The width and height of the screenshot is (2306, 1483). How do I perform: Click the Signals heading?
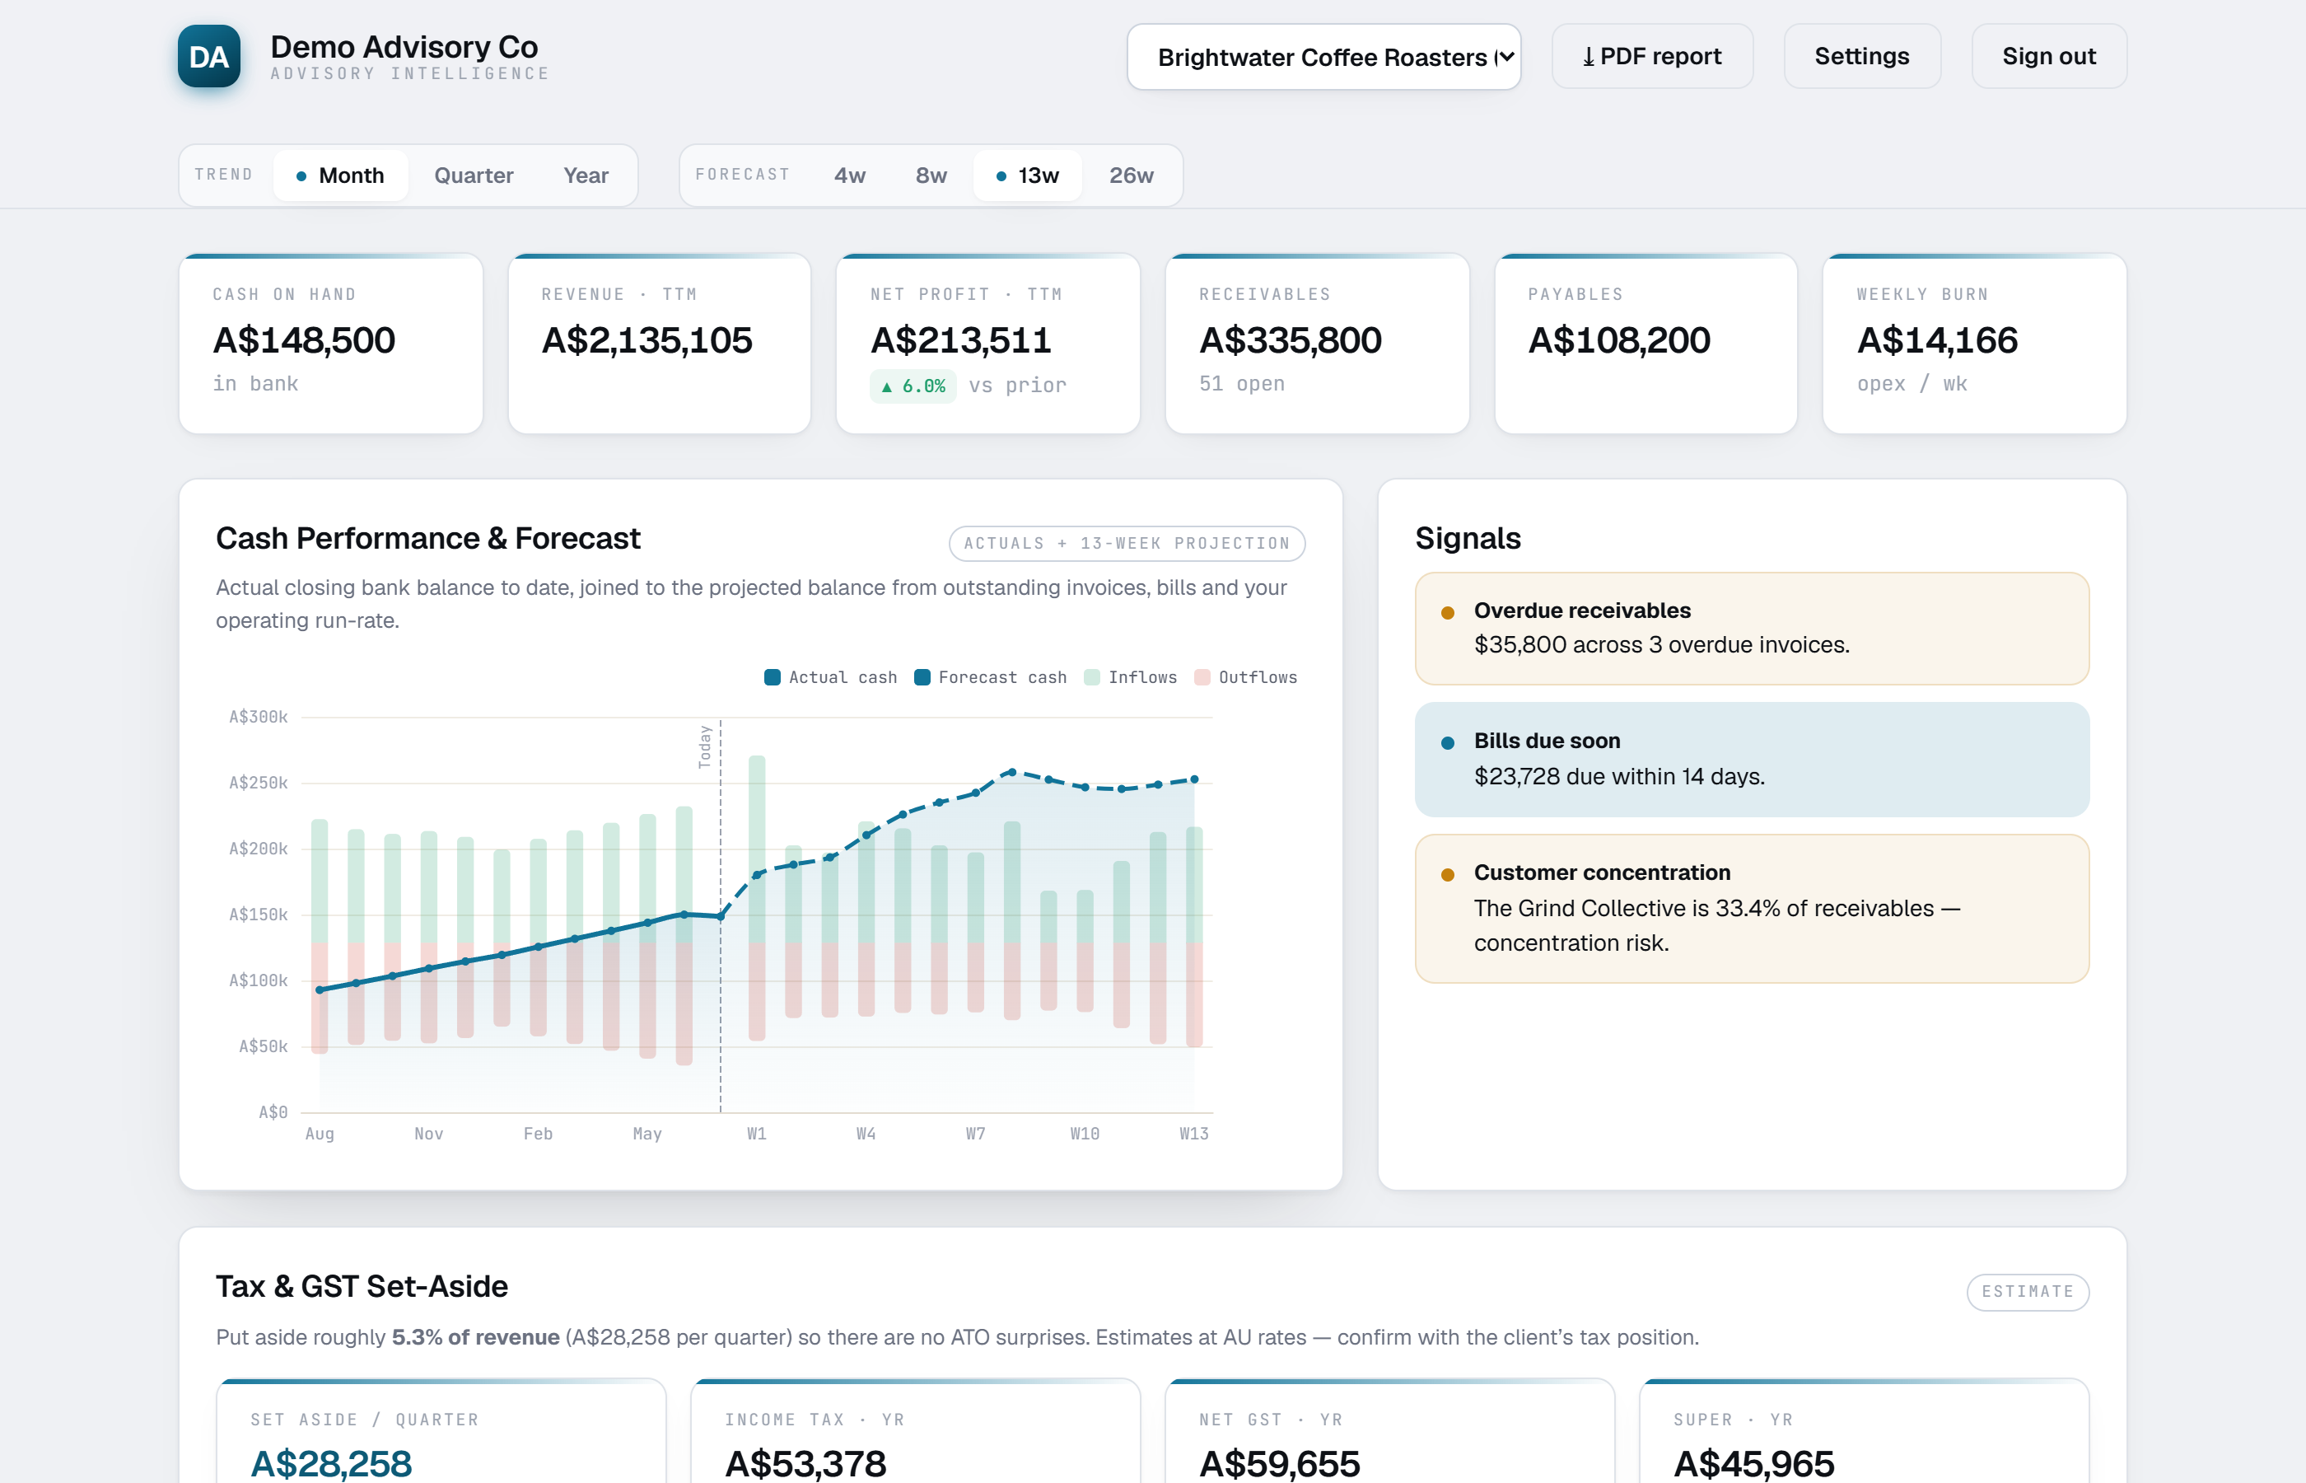[x=1468, y=538]
